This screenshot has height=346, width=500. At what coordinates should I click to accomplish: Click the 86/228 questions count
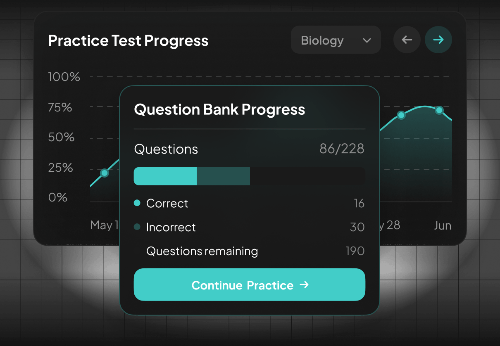tap(342, 149)
